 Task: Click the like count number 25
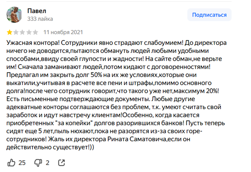point(22,162)
